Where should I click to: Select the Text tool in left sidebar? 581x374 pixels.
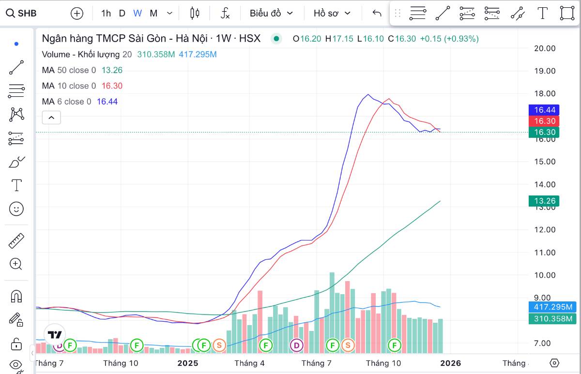point(16,185)
